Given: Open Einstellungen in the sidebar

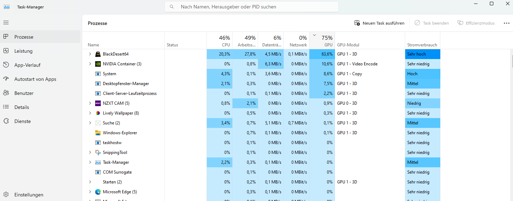Looking at the screenshot, I should [x=40, y=195].
